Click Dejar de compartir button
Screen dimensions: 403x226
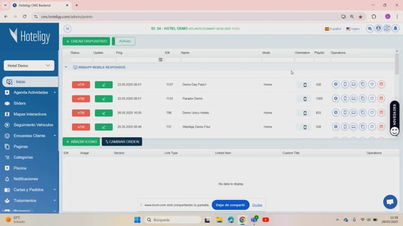[230, 205]
